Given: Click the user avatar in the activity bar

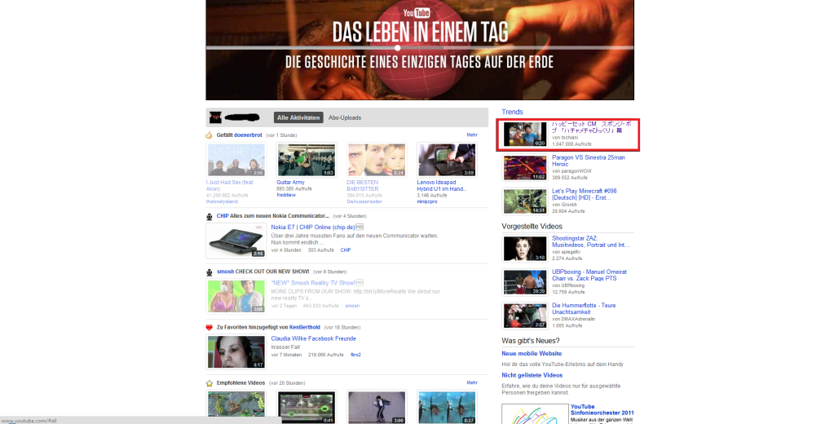Looking at the screenshot, I should (x=215, y=117).
